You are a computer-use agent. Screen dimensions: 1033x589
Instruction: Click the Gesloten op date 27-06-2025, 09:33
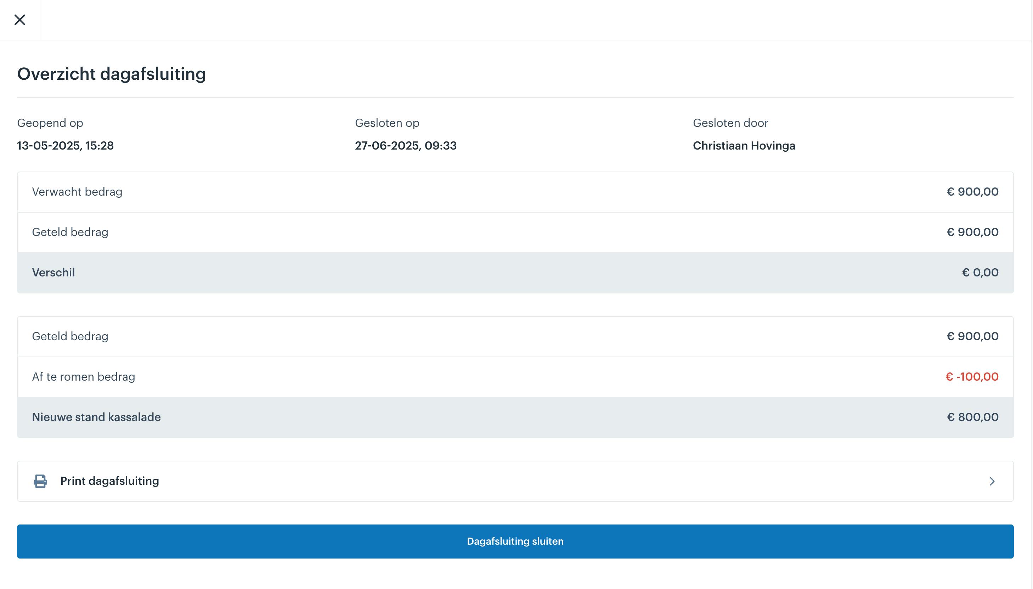click(406, 146)
